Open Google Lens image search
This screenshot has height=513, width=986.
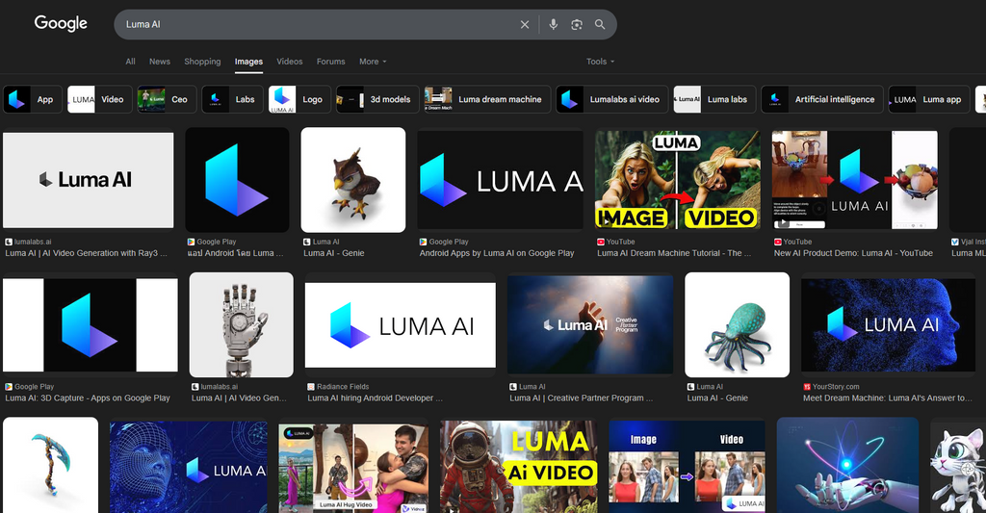pyautogui.click(x=577, y=24)
